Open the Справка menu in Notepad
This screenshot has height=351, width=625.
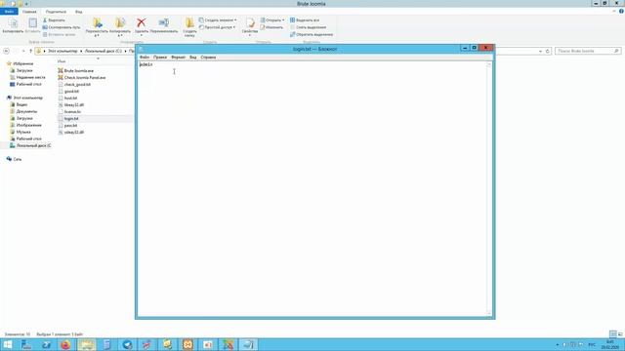coord(208,58)
